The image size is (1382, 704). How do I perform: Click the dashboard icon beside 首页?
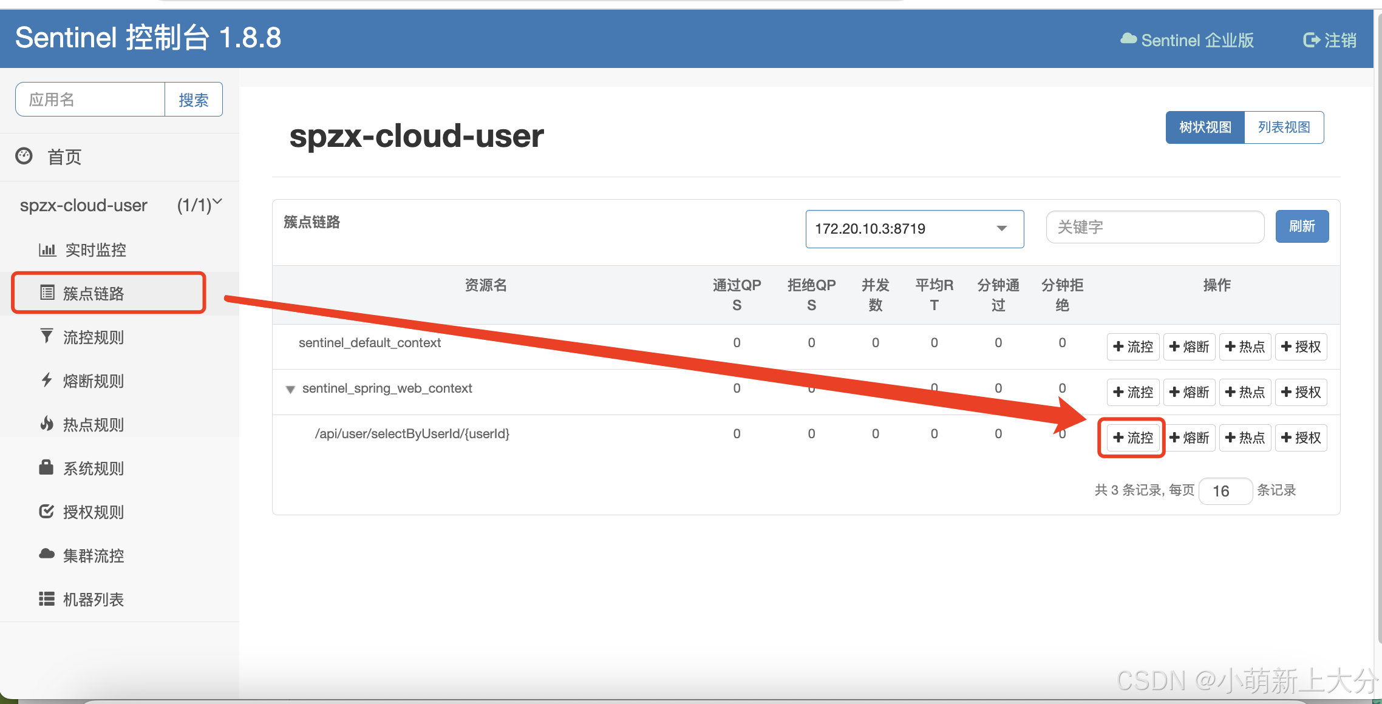click(x=24, y=157)
